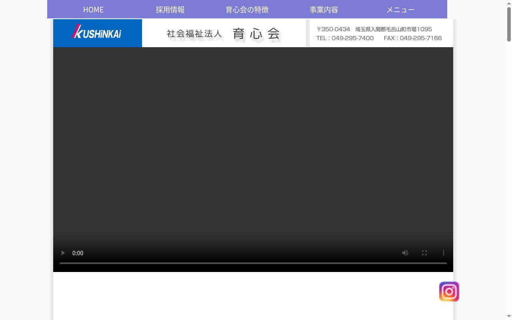Click the 0:00 video time display
Viewport: 512px width, 320px height.
click(78, 253)
